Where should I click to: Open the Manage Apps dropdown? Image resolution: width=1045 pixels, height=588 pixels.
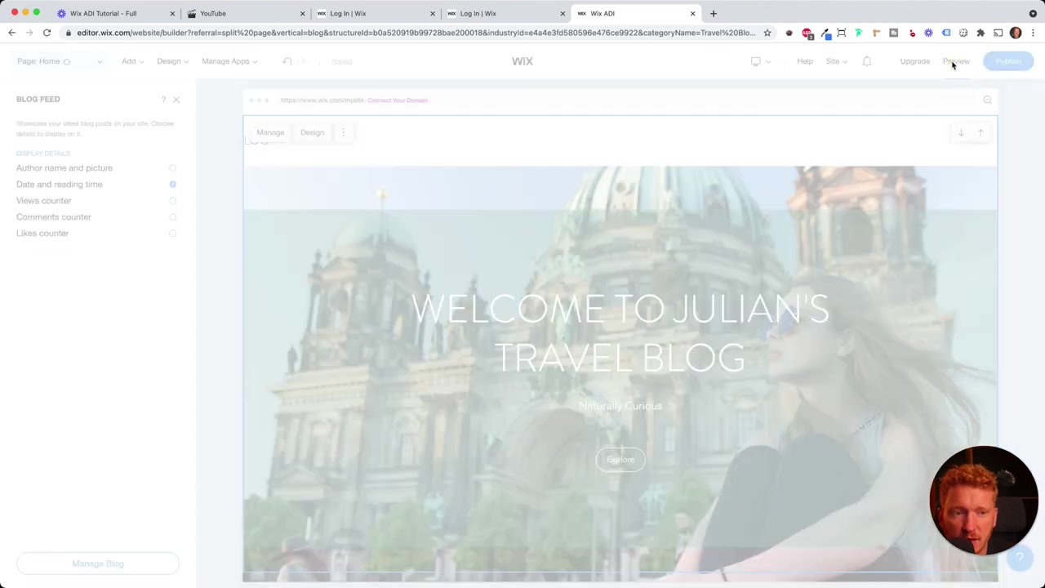229,61
